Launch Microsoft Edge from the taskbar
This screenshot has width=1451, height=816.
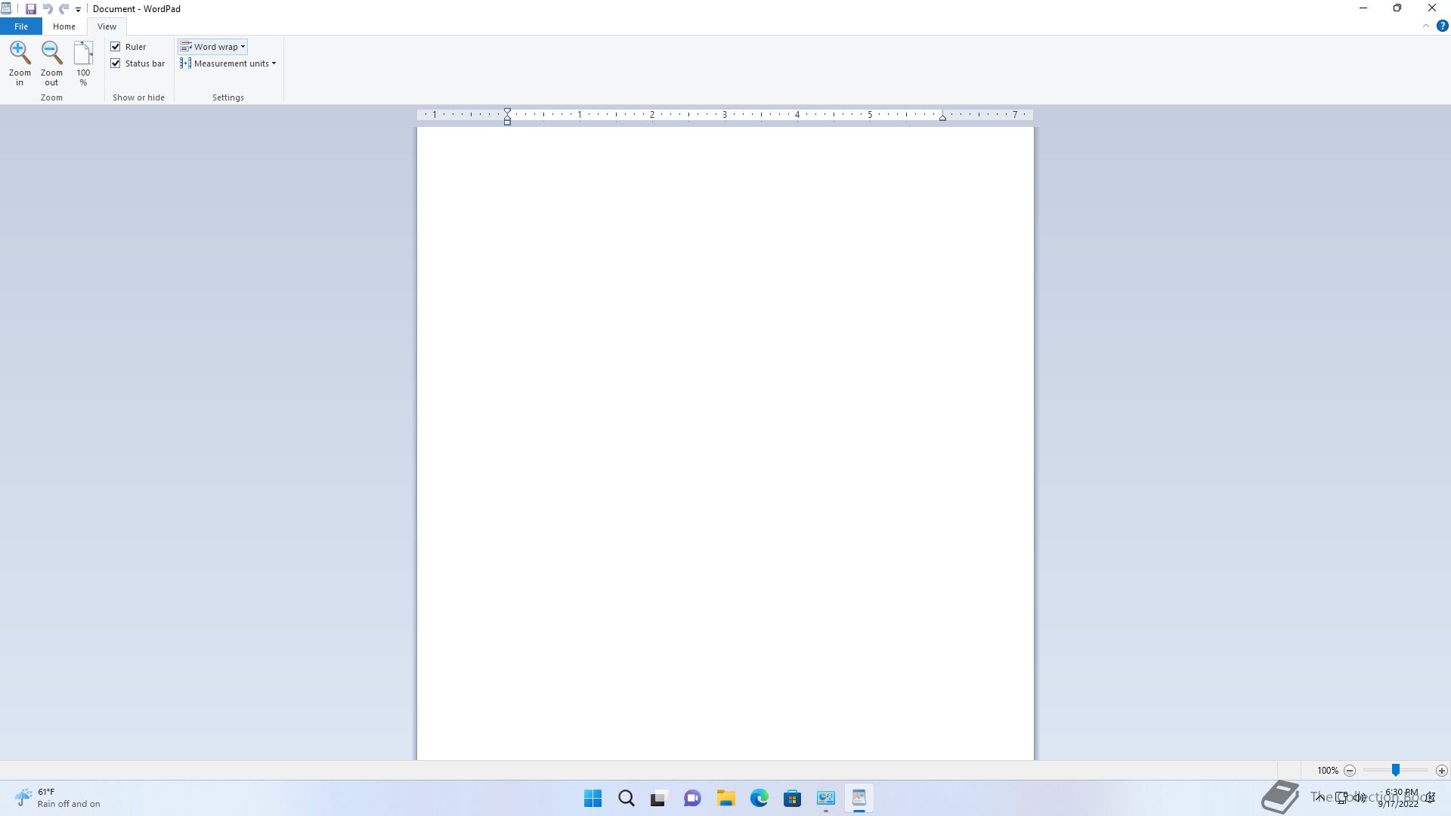(x=760, y=799)
